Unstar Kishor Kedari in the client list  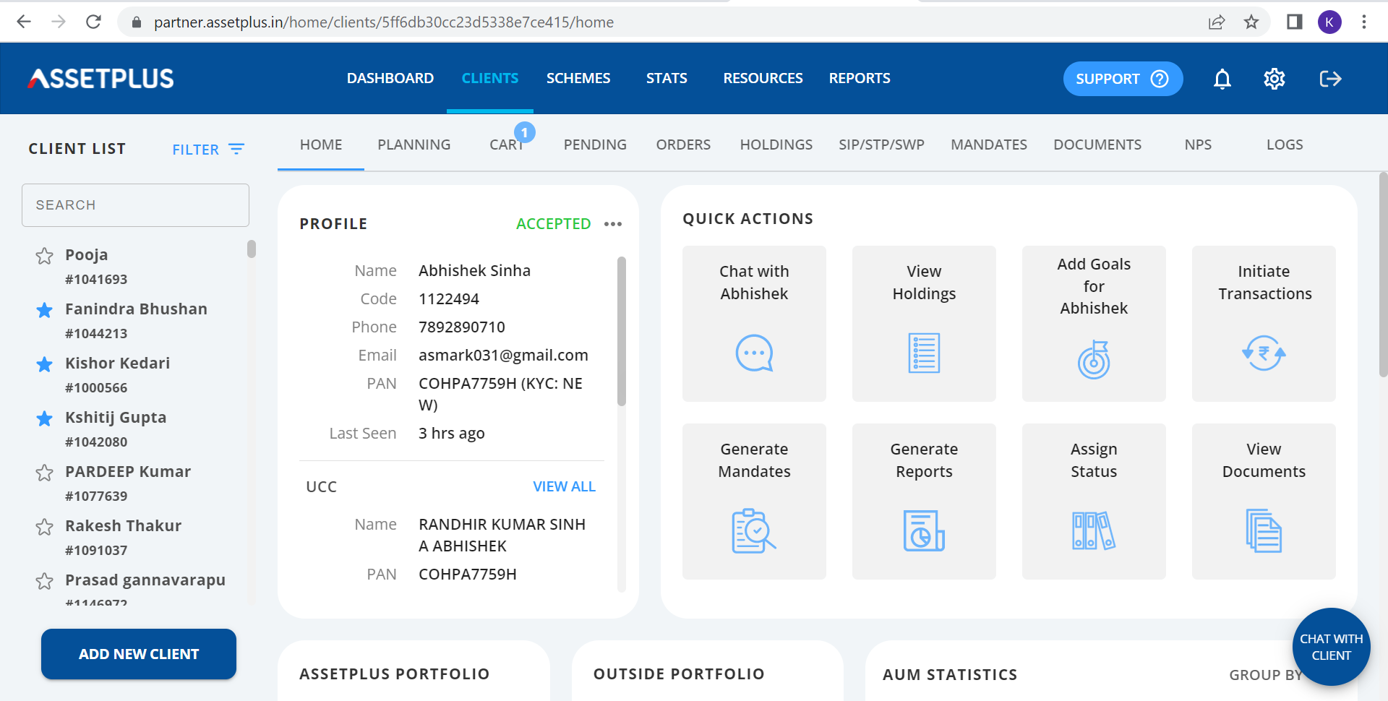(x=44, y=364)
